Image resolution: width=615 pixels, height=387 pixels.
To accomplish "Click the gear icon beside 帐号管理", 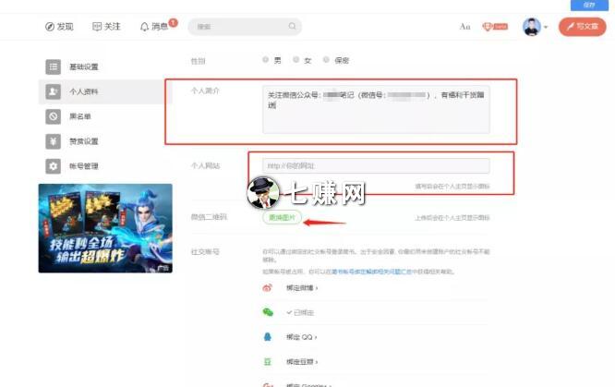I will (53, 166).
